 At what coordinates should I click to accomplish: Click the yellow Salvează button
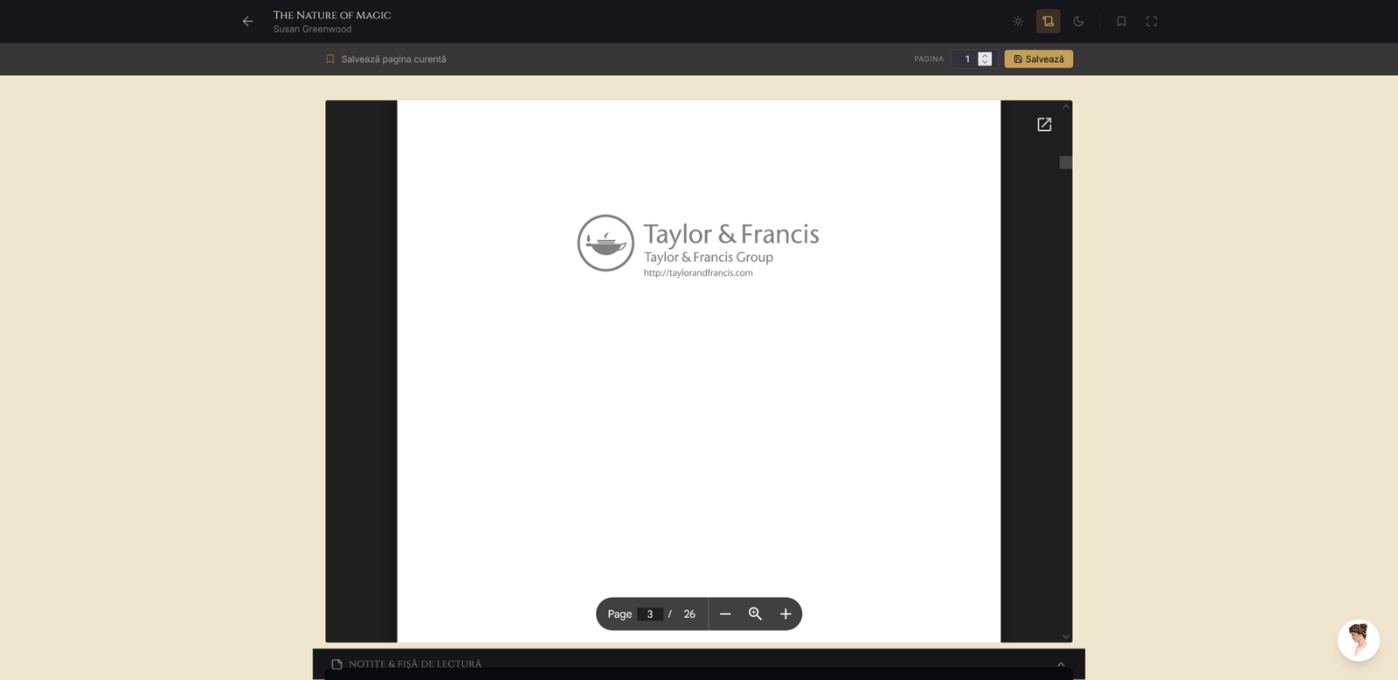point(1039,59)
